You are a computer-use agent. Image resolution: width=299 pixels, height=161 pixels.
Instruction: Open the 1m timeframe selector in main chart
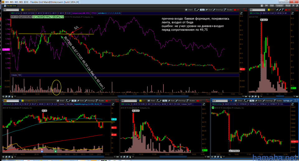click(x=202, y=10)
